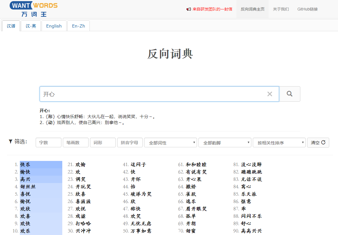
Task: Select result word 甜丝丝
Action: pos(28,186)
